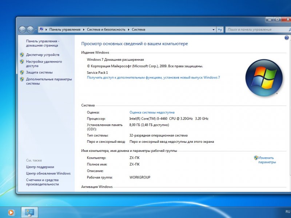
Task: Click the 'Рабочая группа:' label
Action: click(100, 177)
